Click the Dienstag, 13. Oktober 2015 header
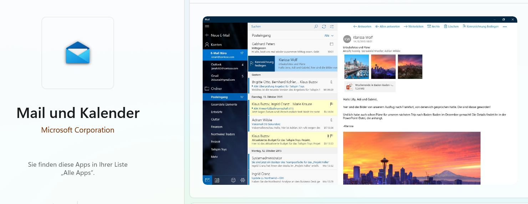The image size is (528, 204). tap(293, 97)
